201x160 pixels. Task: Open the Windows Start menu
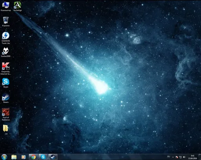[x=4, y=157]
